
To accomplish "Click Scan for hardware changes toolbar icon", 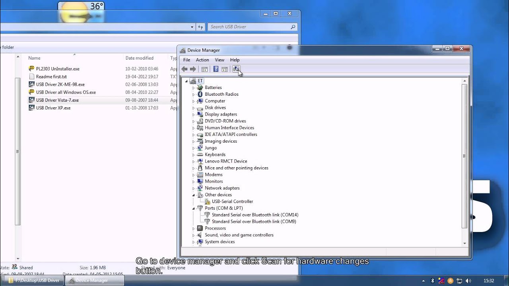I will coord(236,69).
